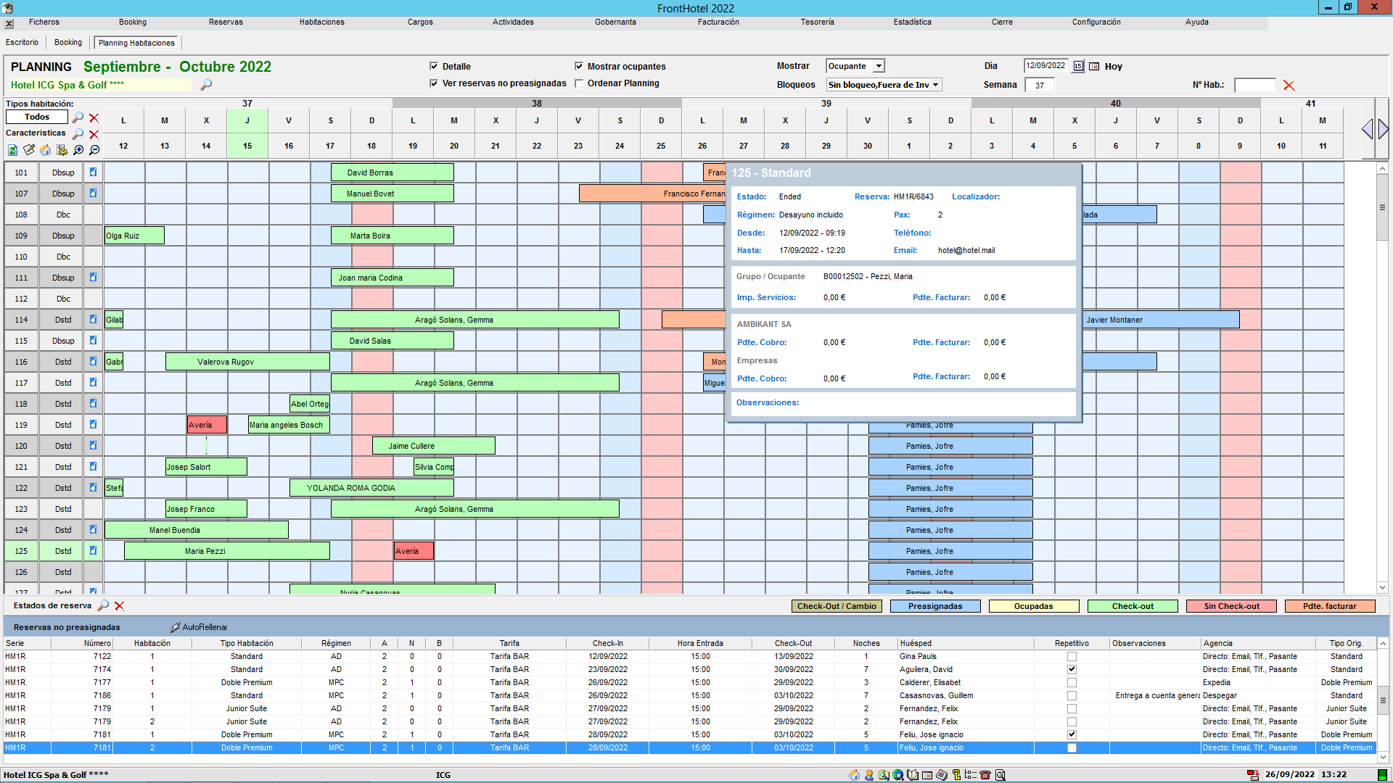Open the room types search magnifier

pyautogui.click(x=78, y=117)
